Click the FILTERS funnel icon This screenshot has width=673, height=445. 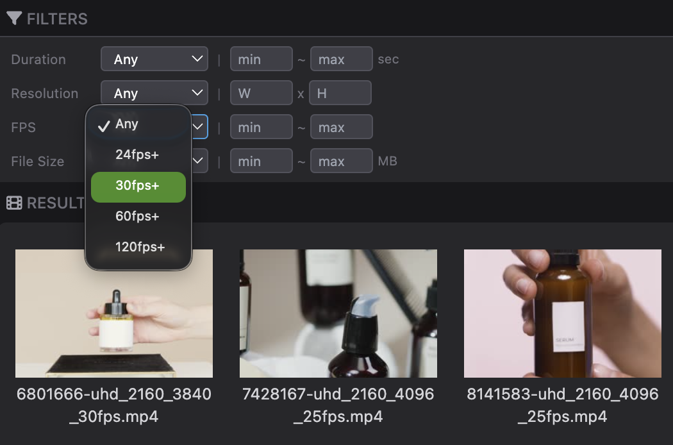(x=15, y=18)
